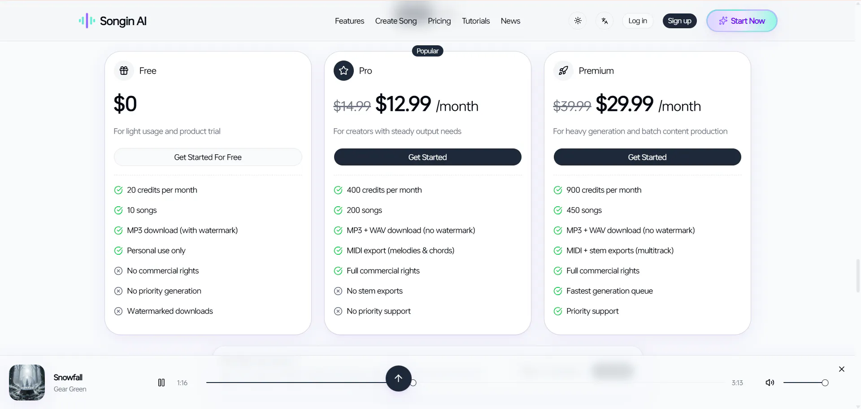Toggle the light/dark theme sun icon
Screen dimensions: 861x409
pyautogui.click(x=578, y=21)
